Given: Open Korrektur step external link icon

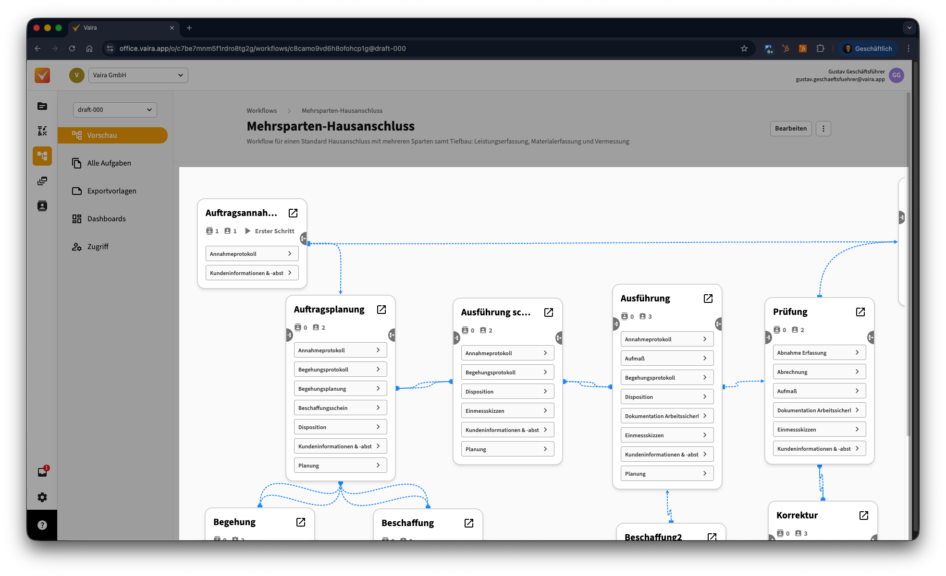Looking at the screenshot, I should click(x=864, y=516).
